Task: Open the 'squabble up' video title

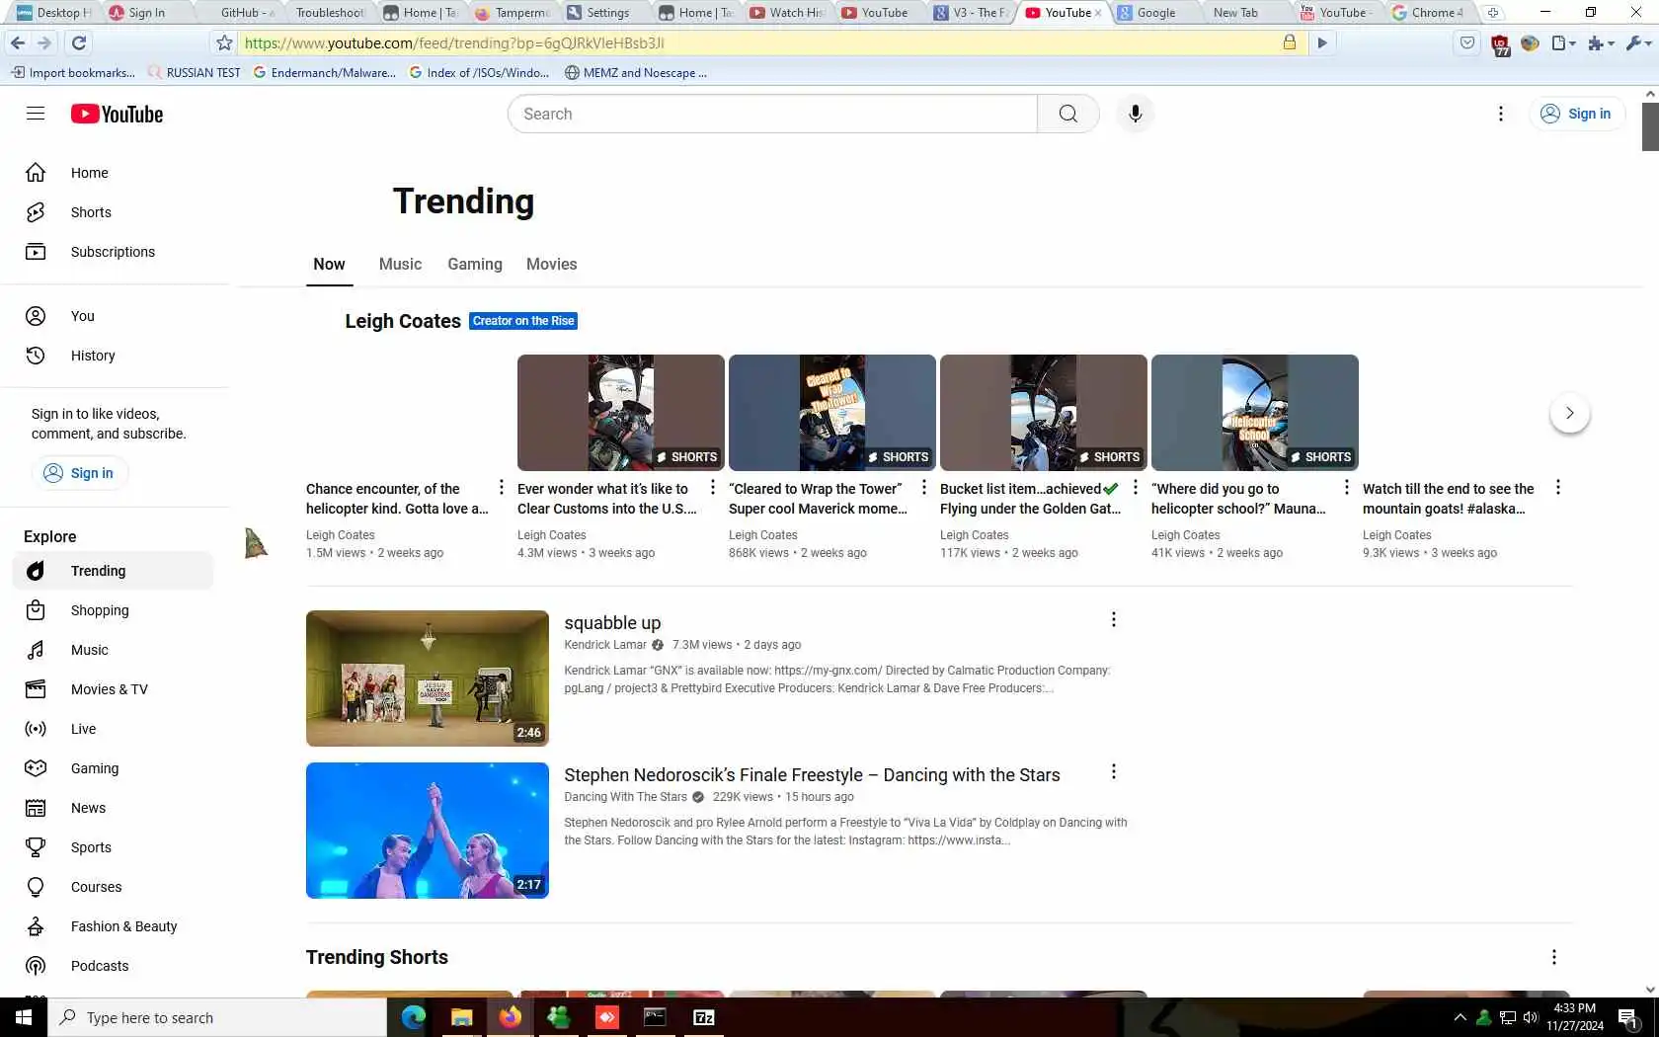Action: pyautogui.click(x=612, y=623)
